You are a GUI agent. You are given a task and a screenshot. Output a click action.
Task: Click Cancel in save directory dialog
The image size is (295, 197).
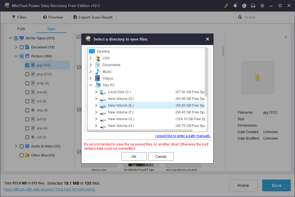click(x=161, y=156)
